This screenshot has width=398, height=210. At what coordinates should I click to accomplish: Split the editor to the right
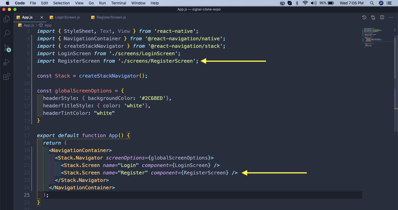click(x=382, y=17)
